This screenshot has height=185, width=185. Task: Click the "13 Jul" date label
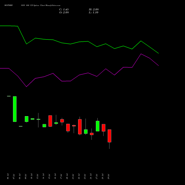point(37,176)
